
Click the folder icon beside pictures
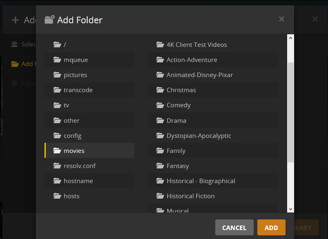pyautogui.click(x=57, y=75)
